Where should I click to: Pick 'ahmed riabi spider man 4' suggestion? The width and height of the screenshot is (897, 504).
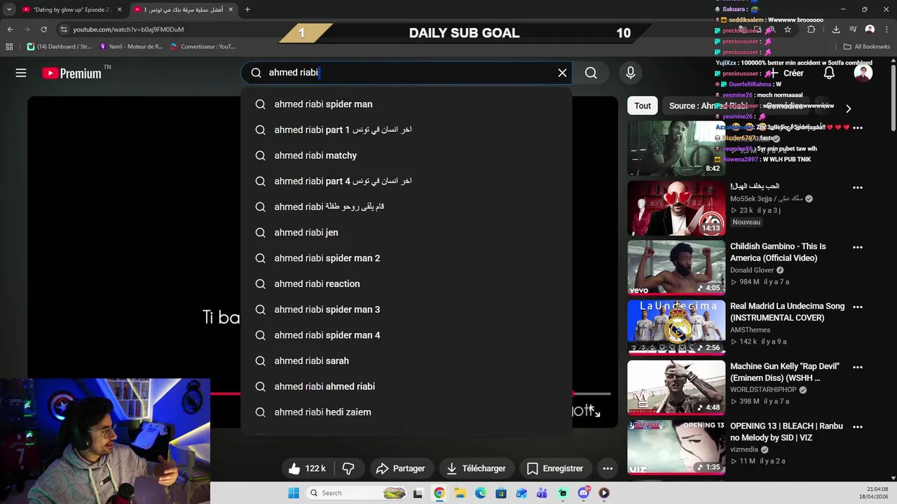(x=406, y=335)
